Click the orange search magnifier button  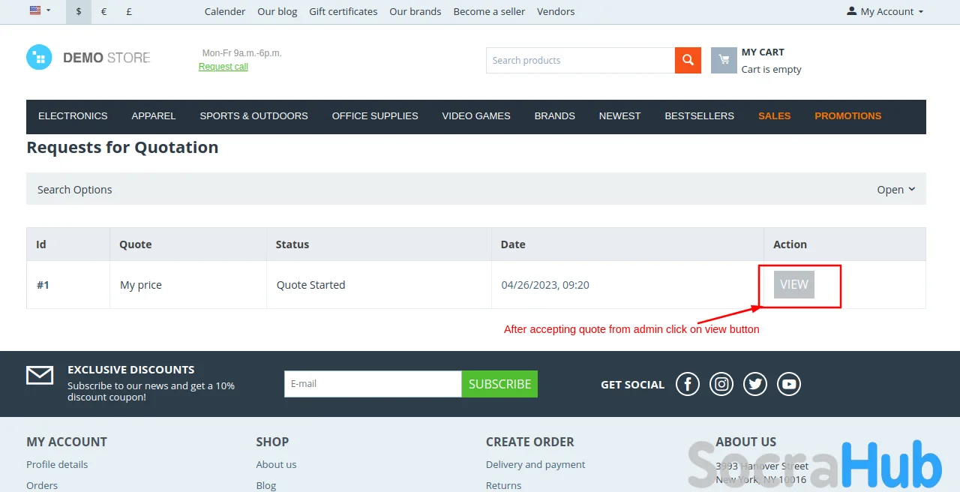pos(688,61)
